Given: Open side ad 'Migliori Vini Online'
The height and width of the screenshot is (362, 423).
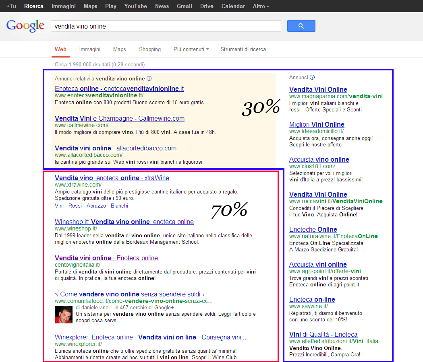Looking at the screenshot, I should (317, 124).
